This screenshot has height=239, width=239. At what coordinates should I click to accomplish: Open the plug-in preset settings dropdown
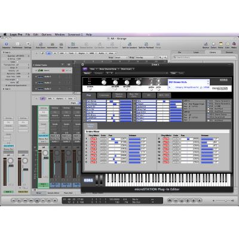coord(142,73)
